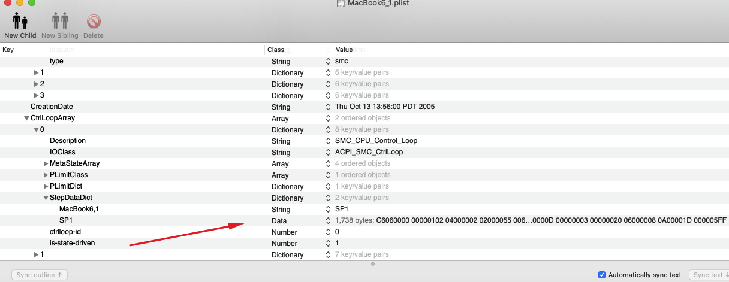Open class stepper for IOClass row

328,153
